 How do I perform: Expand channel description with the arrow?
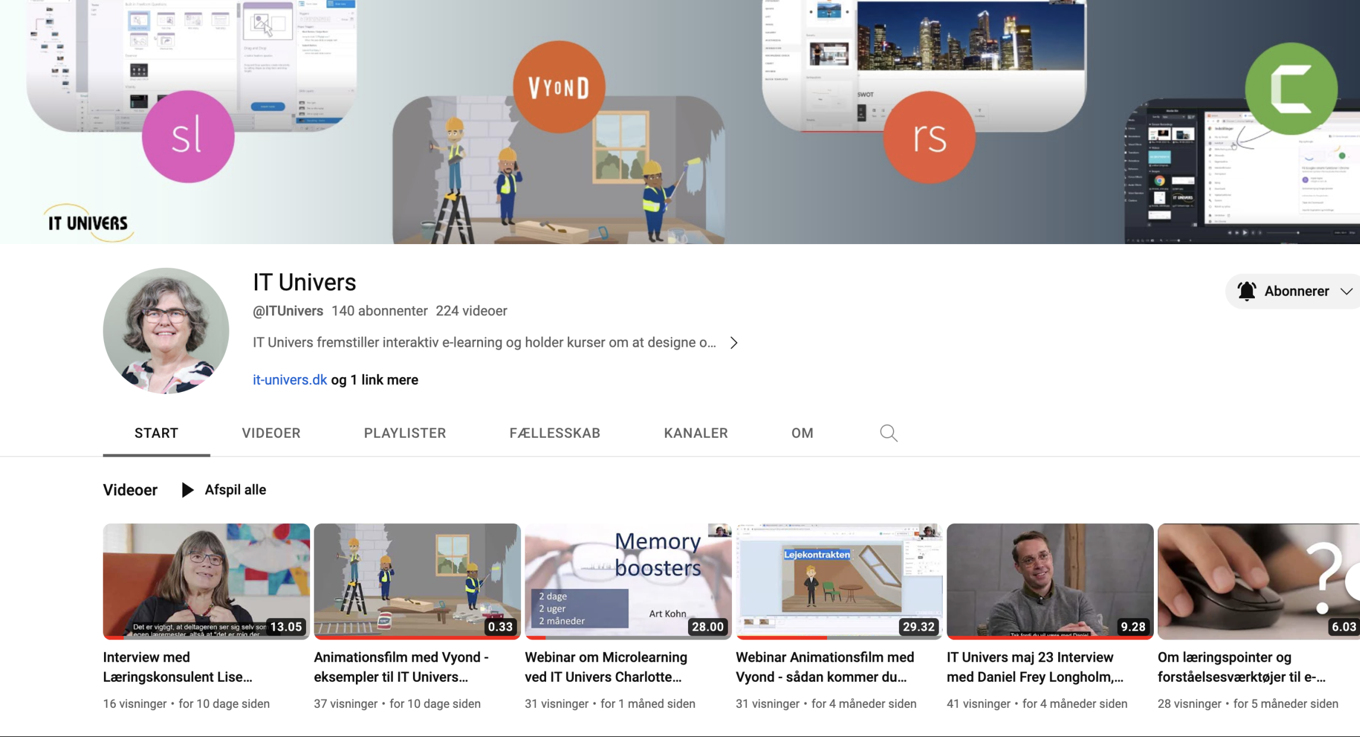tap(734, 343)
